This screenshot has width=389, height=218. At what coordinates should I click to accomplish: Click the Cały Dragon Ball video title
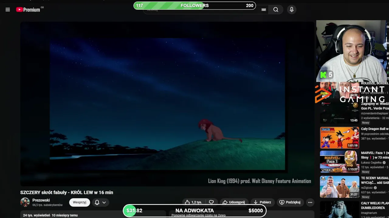[375, 129]
